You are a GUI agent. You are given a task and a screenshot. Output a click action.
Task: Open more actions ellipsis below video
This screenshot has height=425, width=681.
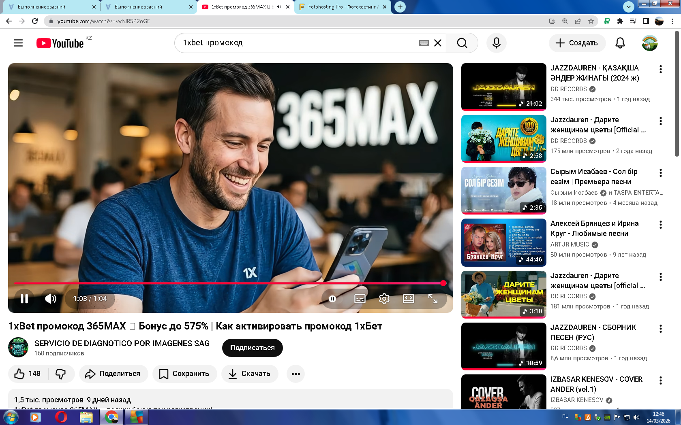[x=296, y=374]
